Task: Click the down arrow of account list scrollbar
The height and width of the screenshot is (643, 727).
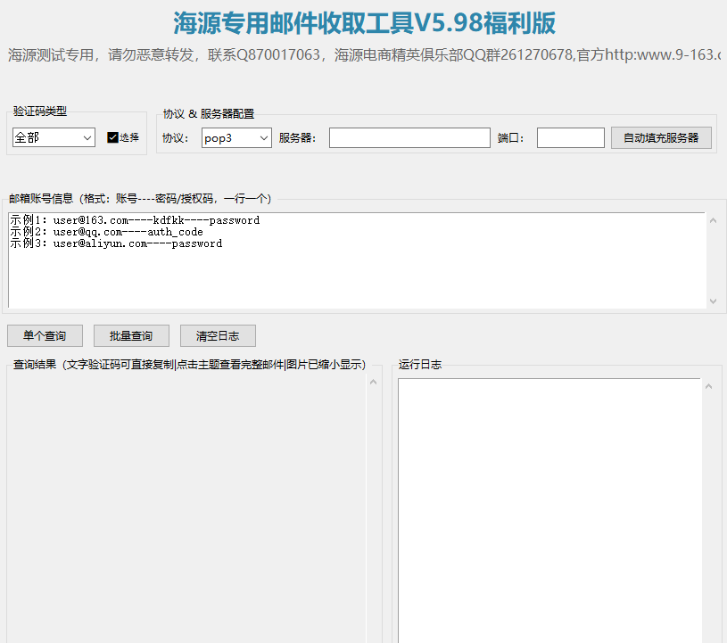Action: (x=713, y=301)
